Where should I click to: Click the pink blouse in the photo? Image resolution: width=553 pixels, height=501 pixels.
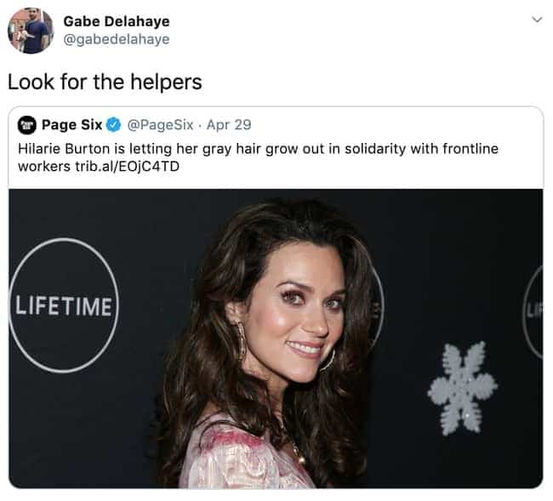[x=243, y=455]
